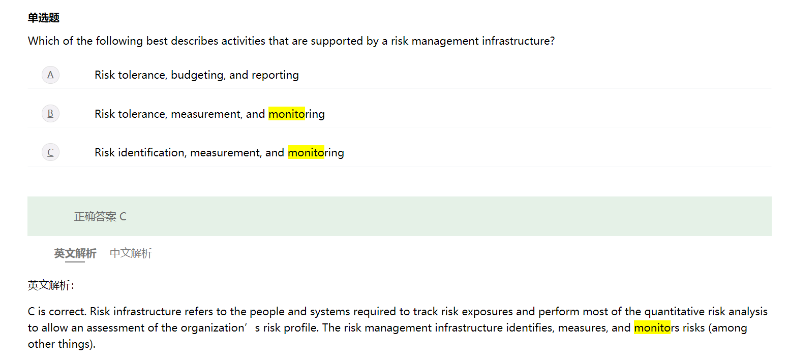Viewport: 788px width, 364px height.
Task: Click the green 正确答案 C banner
Action: (399, 216)
